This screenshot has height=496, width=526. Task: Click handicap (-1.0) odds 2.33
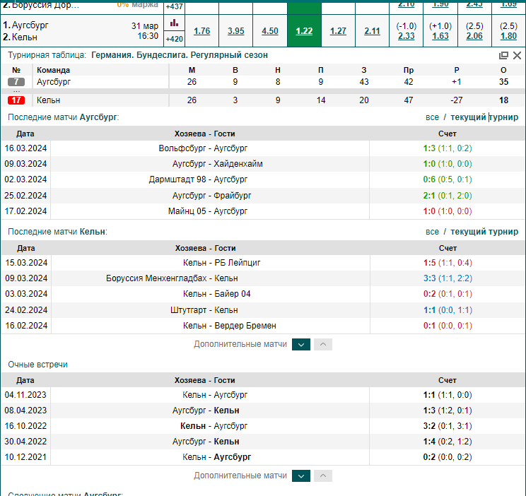pyautogui.click(x=407, y=36)
